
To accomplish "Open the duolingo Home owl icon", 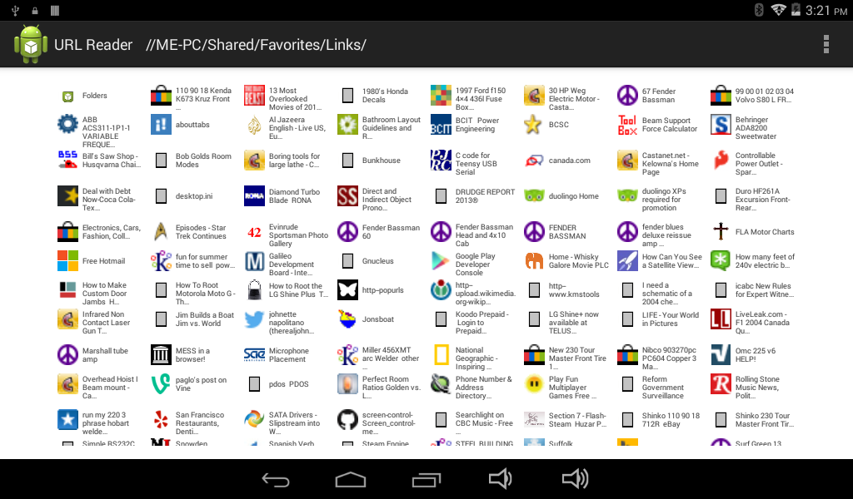I will click(x=534, y=196).
